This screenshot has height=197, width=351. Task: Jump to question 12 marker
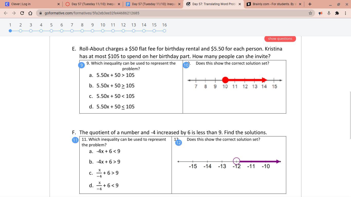[x=123, y=31]
